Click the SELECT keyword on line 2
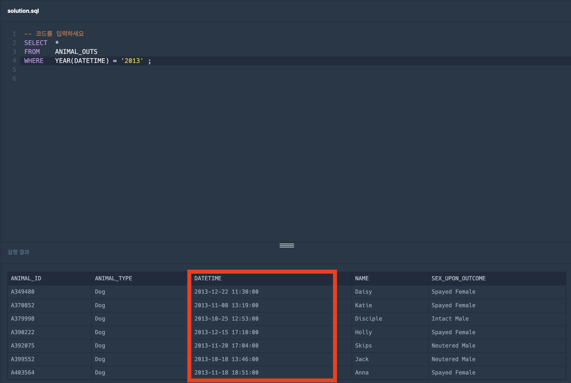The height and width of the screenshot is (383, 571). [35, 43]
